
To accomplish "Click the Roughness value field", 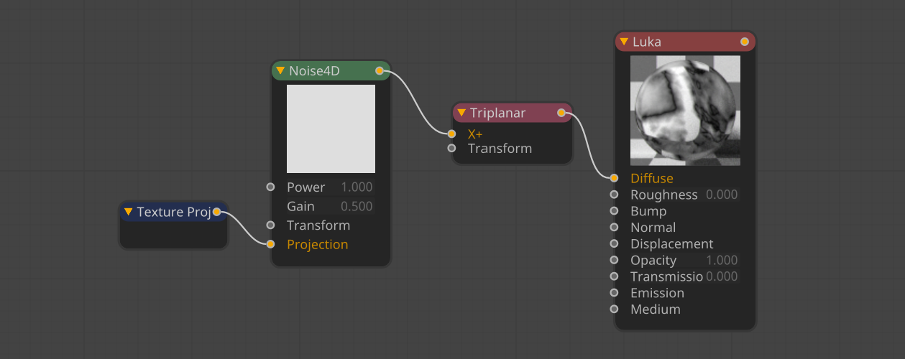I will point(722,195).
